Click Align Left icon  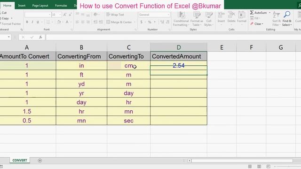coord(77,22)
